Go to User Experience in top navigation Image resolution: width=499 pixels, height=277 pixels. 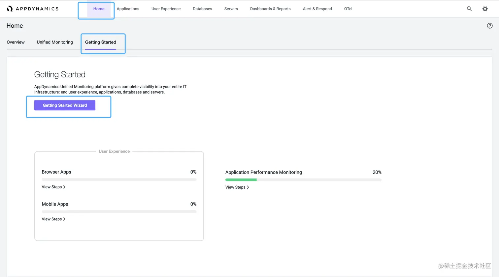point(166,9)
